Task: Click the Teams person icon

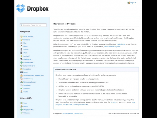Action: [x=22, y=92]
